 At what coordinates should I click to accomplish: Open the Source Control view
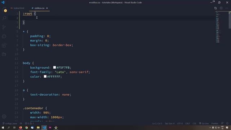point(4,27)
